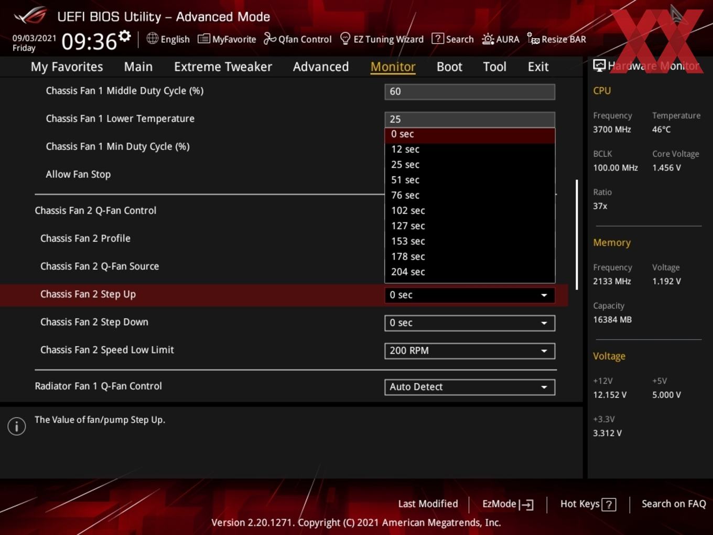This screenshot has width=713, height=535.
Task: Choose 12 sec from the step-up list
Action: [470, 149]
